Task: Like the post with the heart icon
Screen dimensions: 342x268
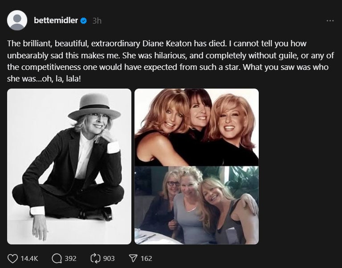Action: (13, 258)
